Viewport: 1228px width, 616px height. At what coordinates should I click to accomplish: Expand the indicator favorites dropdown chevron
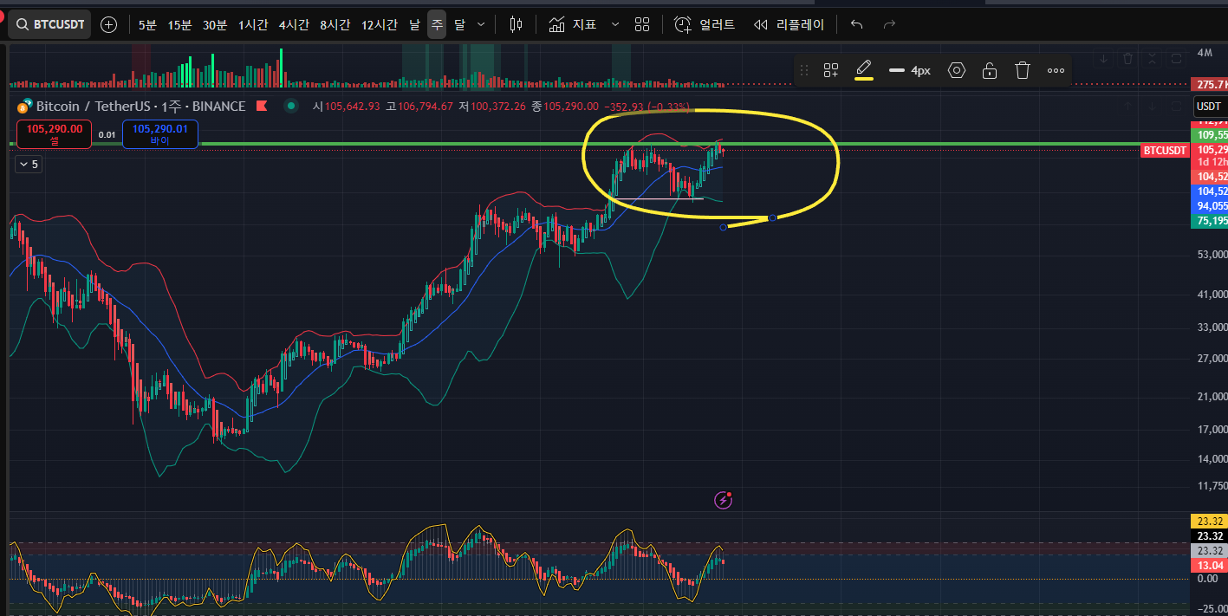point(615,24)
